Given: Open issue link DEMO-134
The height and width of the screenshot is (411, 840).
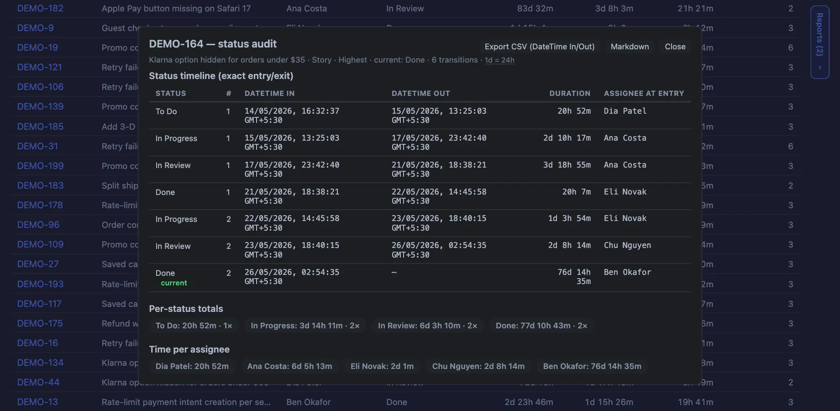Looking at the screenshot, I should [x=40, y=363].
